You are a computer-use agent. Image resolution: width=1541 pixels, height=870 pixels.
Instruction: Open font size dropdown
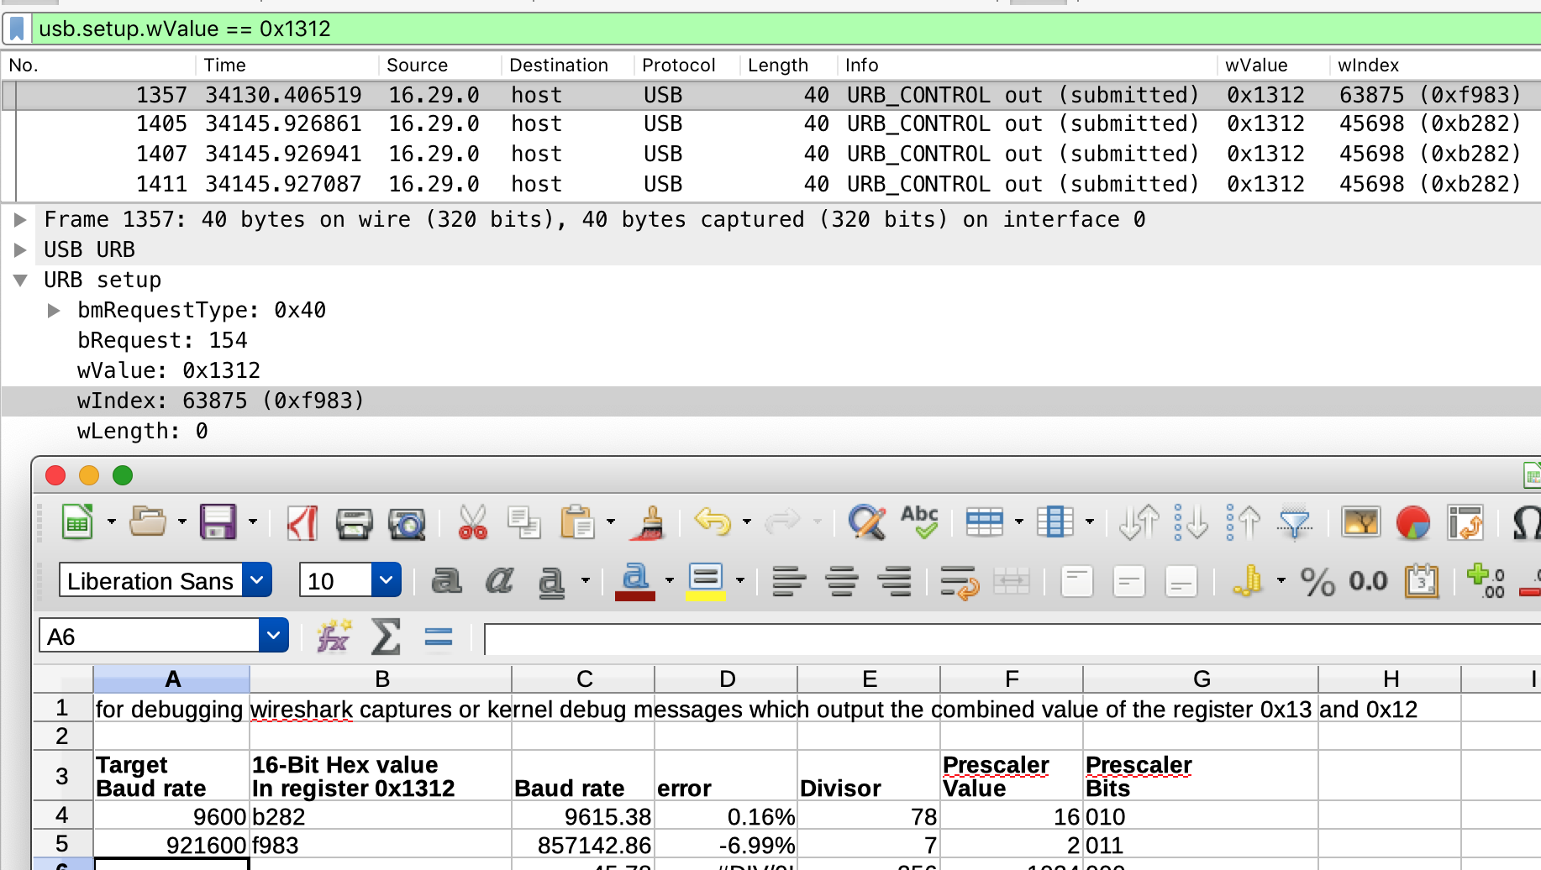(386, 580)
